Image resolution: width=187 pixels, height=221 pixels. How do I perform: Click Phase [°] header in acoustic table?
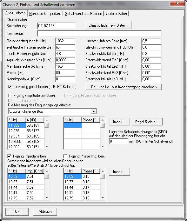tap(90, 120)
